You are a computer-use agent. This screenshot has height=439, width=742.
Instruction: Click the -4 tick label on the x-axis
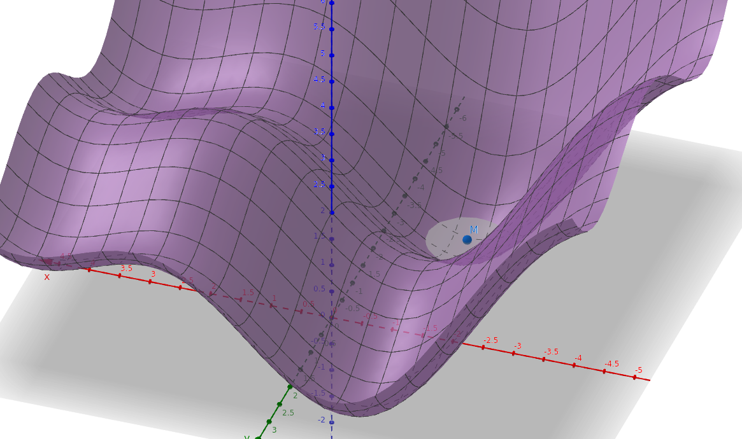[x=578, y=358]
